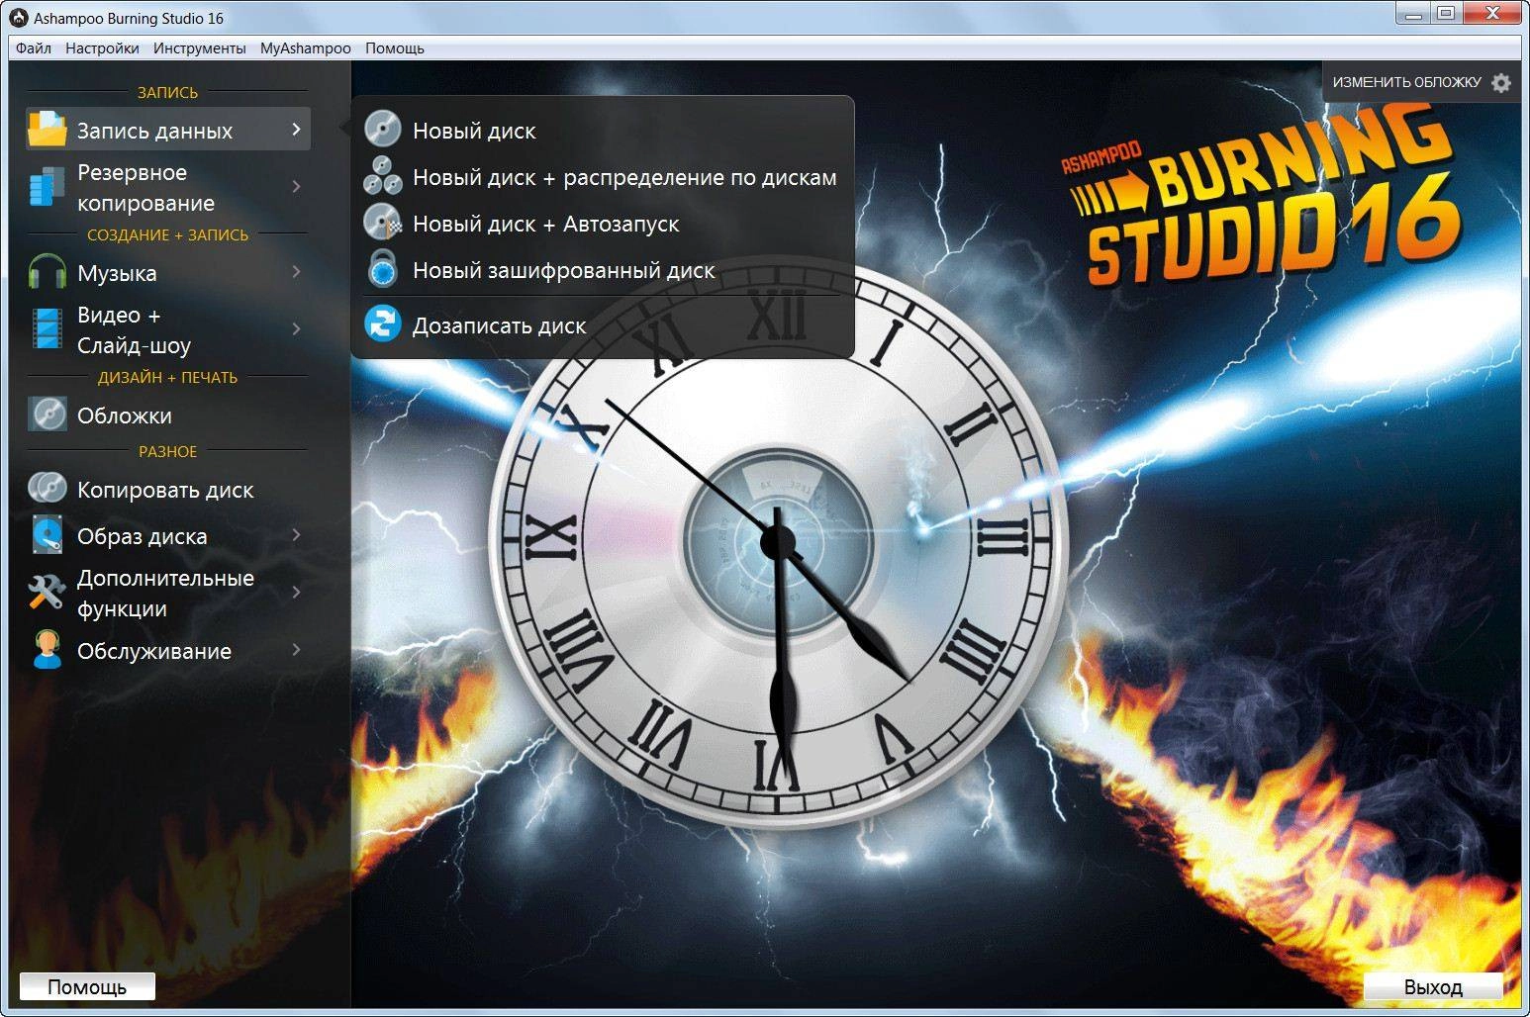Open the Образ диска label
The height and width of the screenshot is (1017, 1530).
pyautogui.click(x=143, y=536)
